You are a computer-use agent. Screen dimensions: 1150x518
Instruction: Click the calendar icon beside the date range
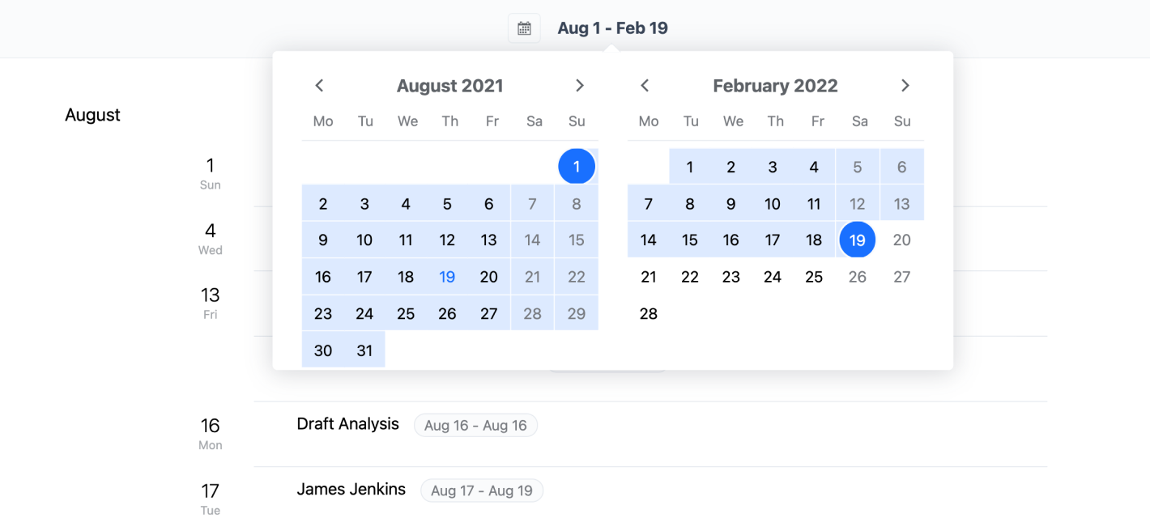click(524, 28)
